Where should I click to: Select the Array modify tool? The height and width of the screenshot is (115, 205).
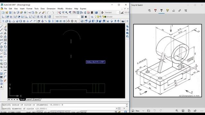[x=5, y=40]
